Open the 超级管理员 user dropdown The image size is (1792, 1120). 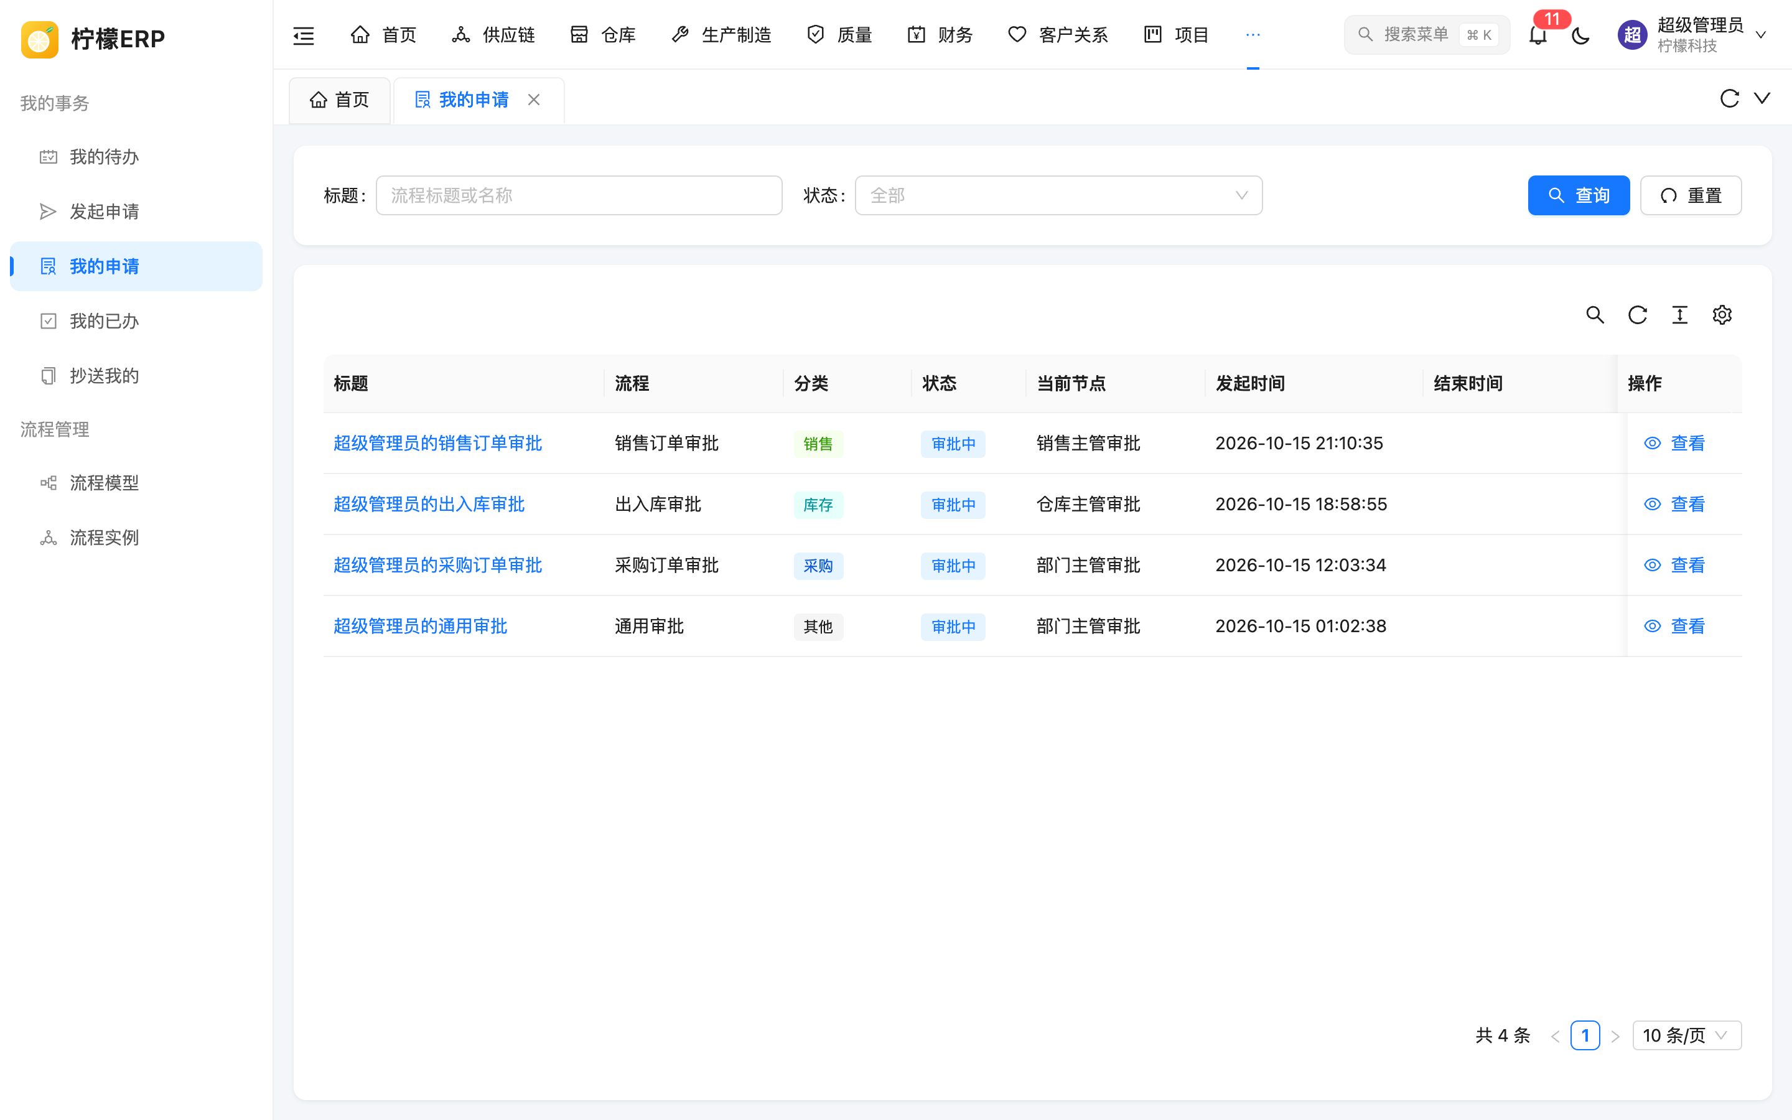click(x=1694, y=35)
